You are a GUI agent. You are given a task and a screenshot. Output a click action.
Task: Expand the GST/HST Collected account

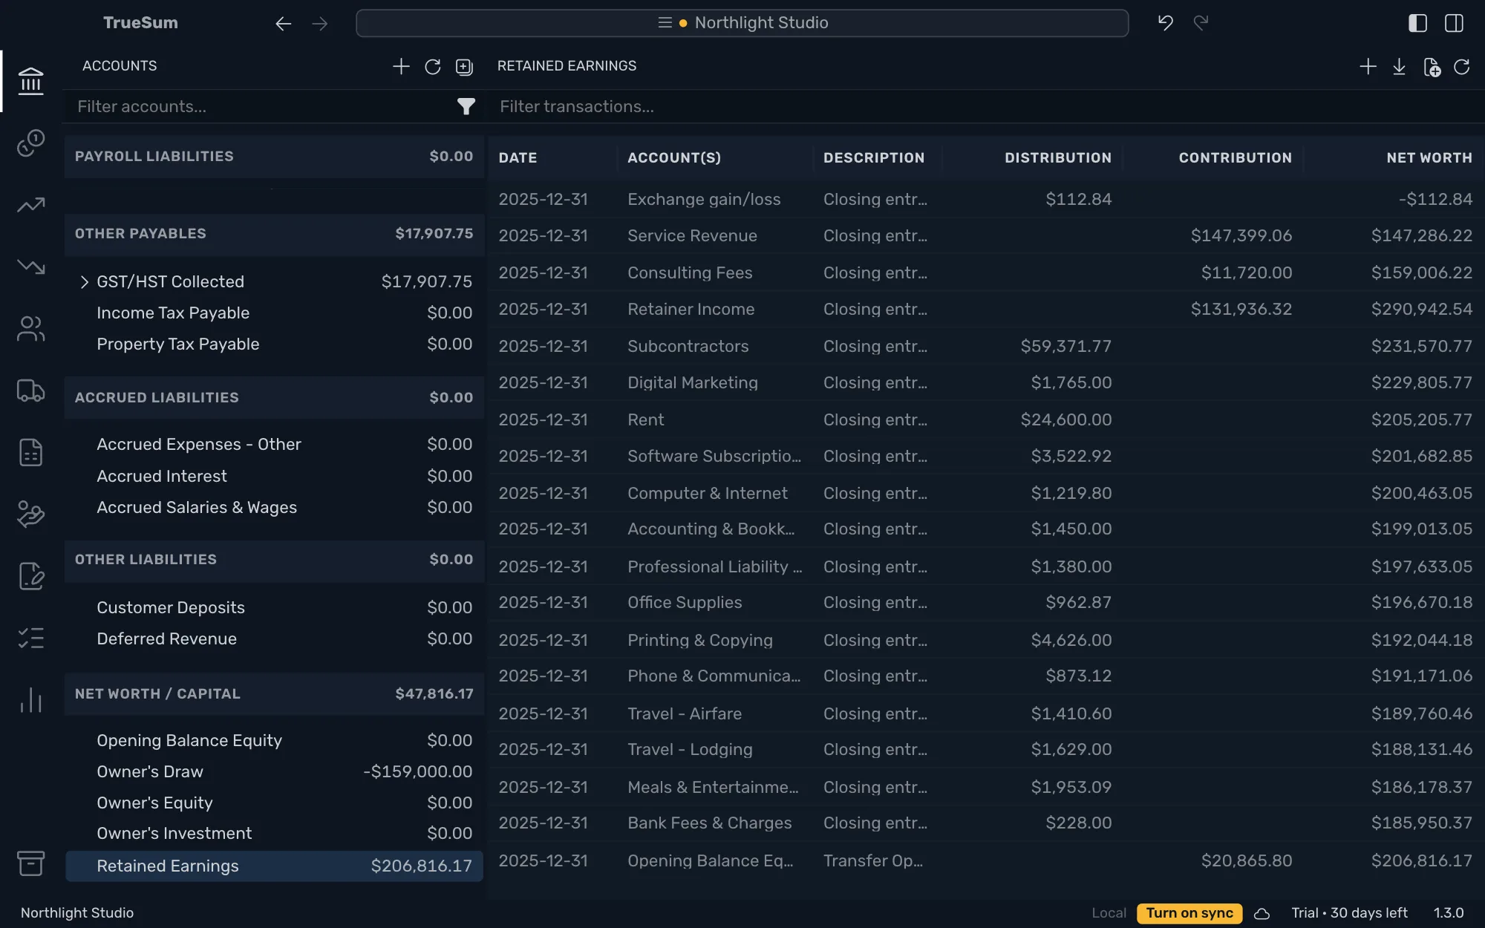click(x=84, y=281)
